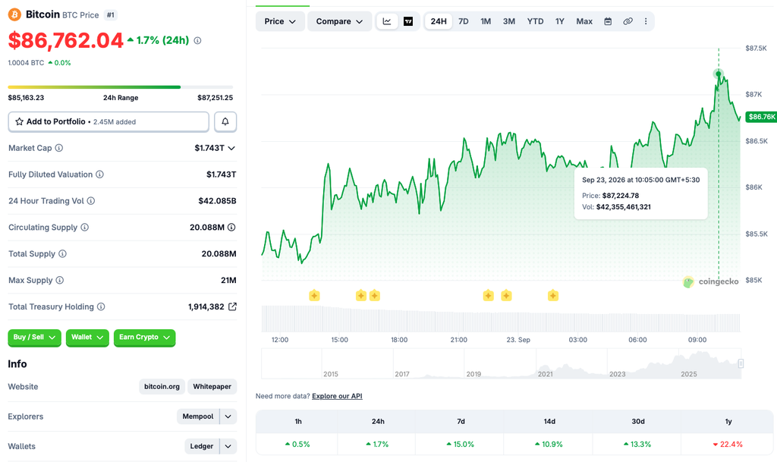Select the 1Y time range
Viewport: 777px width, 462px height.
(x=559, y=21)
